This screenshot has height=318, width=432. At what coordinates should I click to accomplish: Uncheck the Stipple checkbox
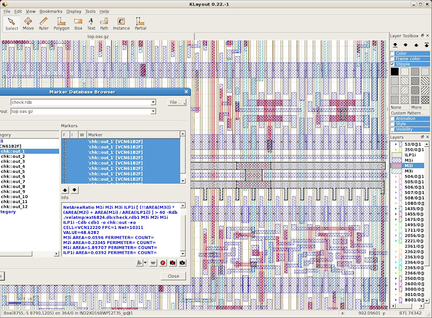point(393,64)
